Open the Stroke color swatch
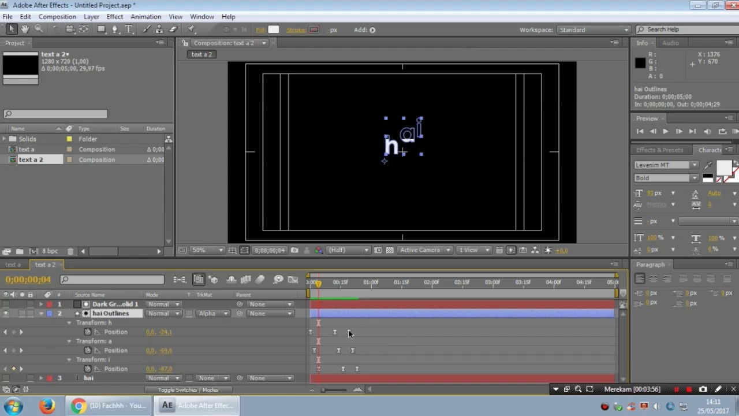The height and width of the screenshot is (416, 739). point(313,29)
